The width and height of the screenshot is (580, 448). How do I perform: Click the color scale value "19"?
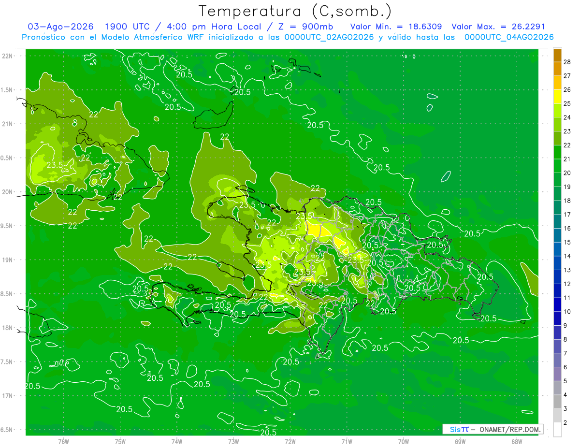click(x=567, y=187)
